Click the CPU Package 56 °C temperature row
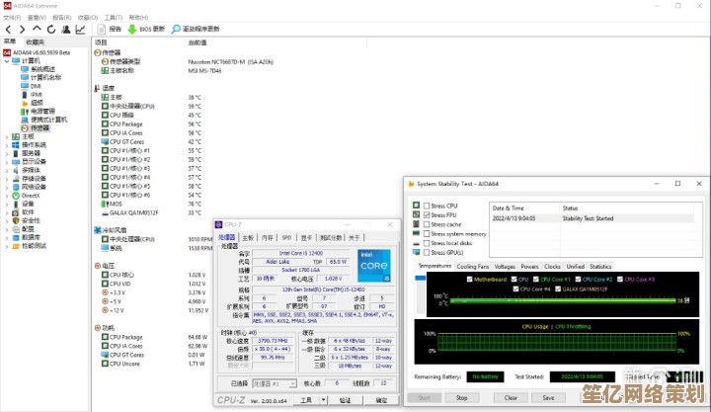This screenshot has width=711, height=412. pyautogui.click(x=151, y=124)
